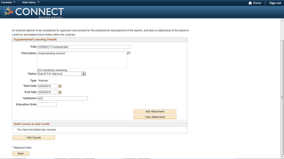Click the View Attachment button
Screen dimensions: 284x159
point(155,117)
